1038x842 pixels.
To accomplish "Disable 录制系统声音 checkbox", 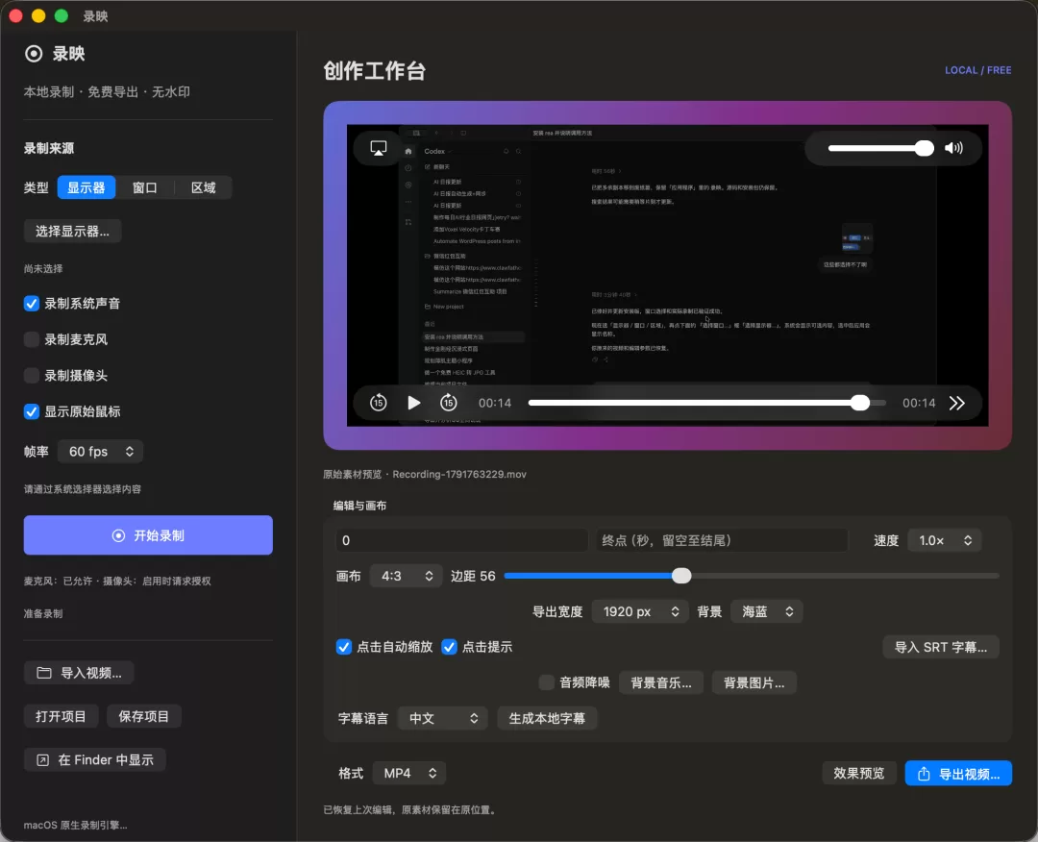I will [x=31, y=304].
